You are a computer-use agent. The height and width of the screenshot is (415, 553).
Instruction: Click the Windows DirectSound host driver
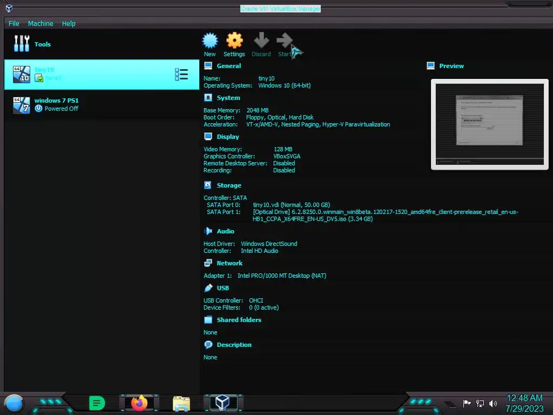click(x=269, y=244)
